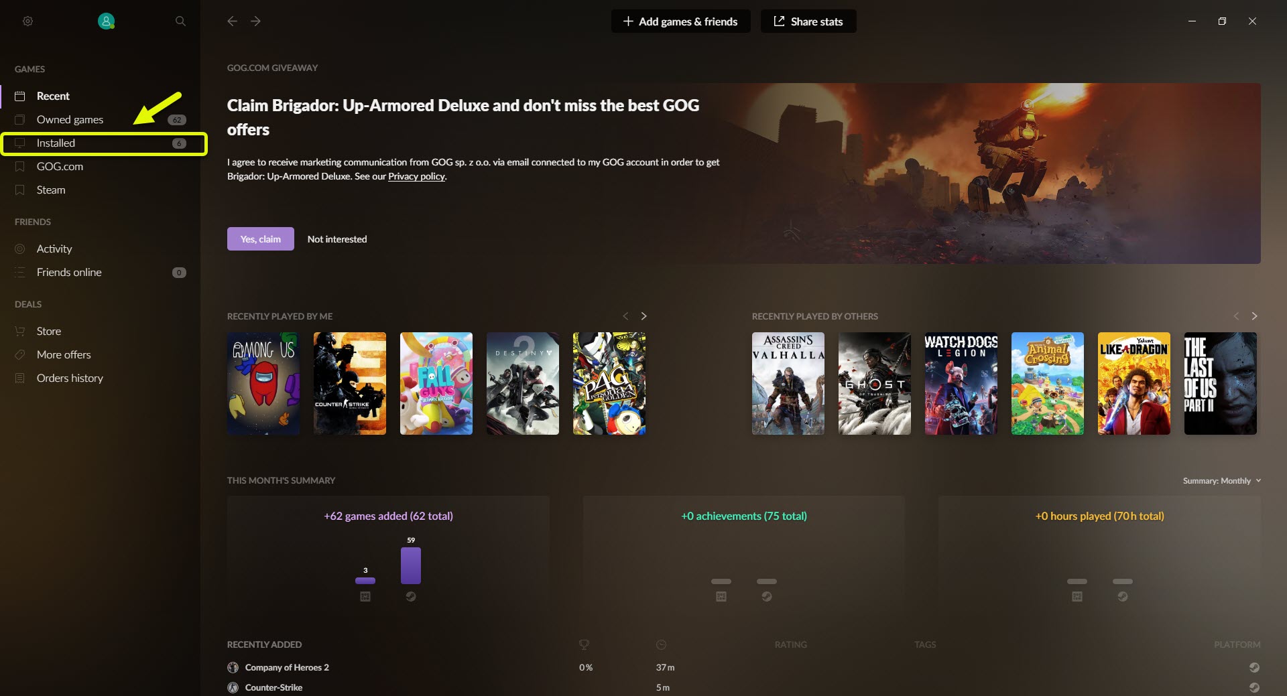Open the Privacy policy link
1287x696 pixels.
(x=416, y=176)
